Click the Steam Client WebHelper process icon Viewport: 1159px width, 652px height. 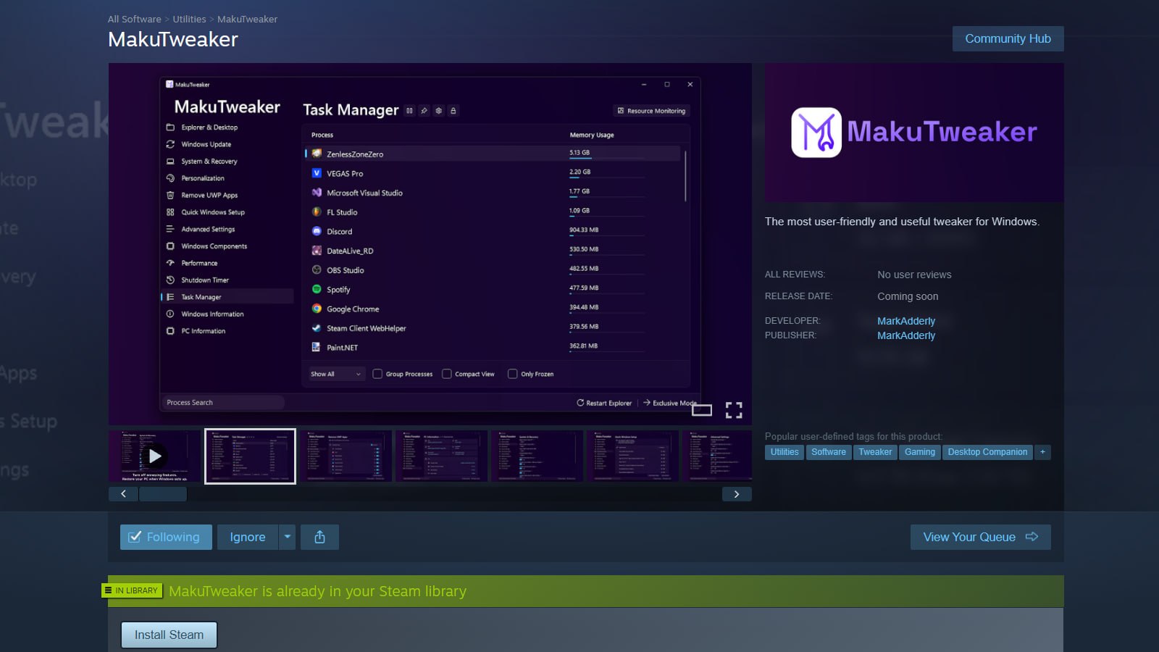(317, 328)
